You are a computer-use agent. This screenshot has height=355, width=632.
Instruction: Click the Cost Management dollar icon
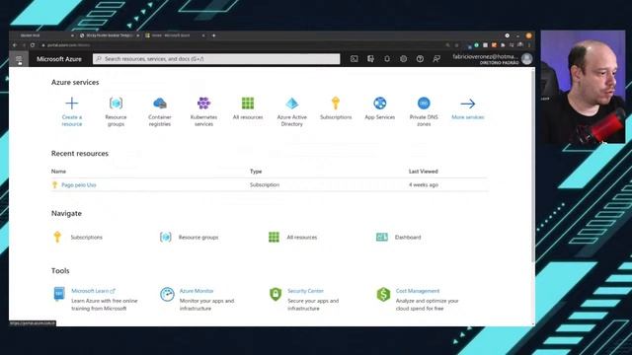tap(383, 294)
